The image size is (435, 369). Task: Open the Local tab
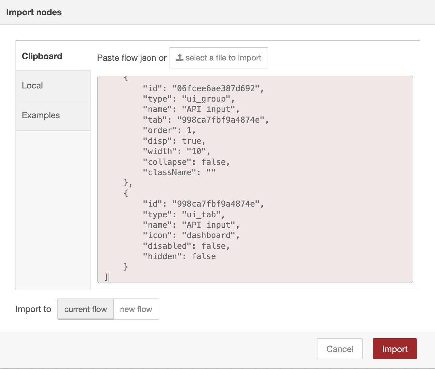[x=33, y=85]
